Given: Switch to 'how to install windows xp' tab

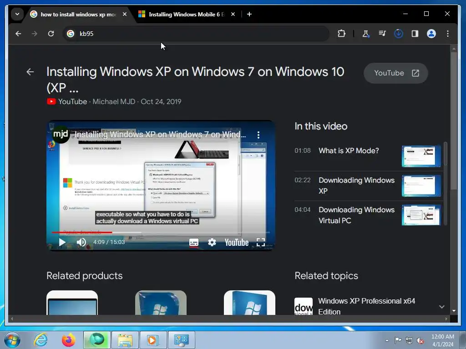Looking at the screenshot, I should coord(78,14).
